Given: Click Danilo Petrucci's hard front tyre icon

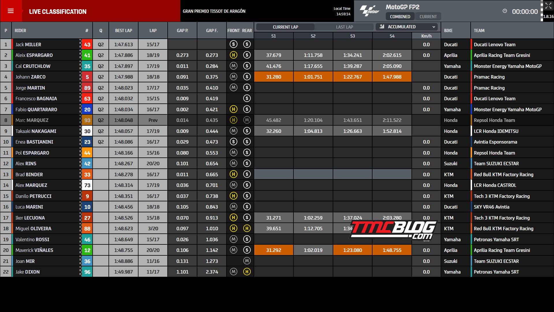Looking at the screenshot, I should click(x=233, y=196).
